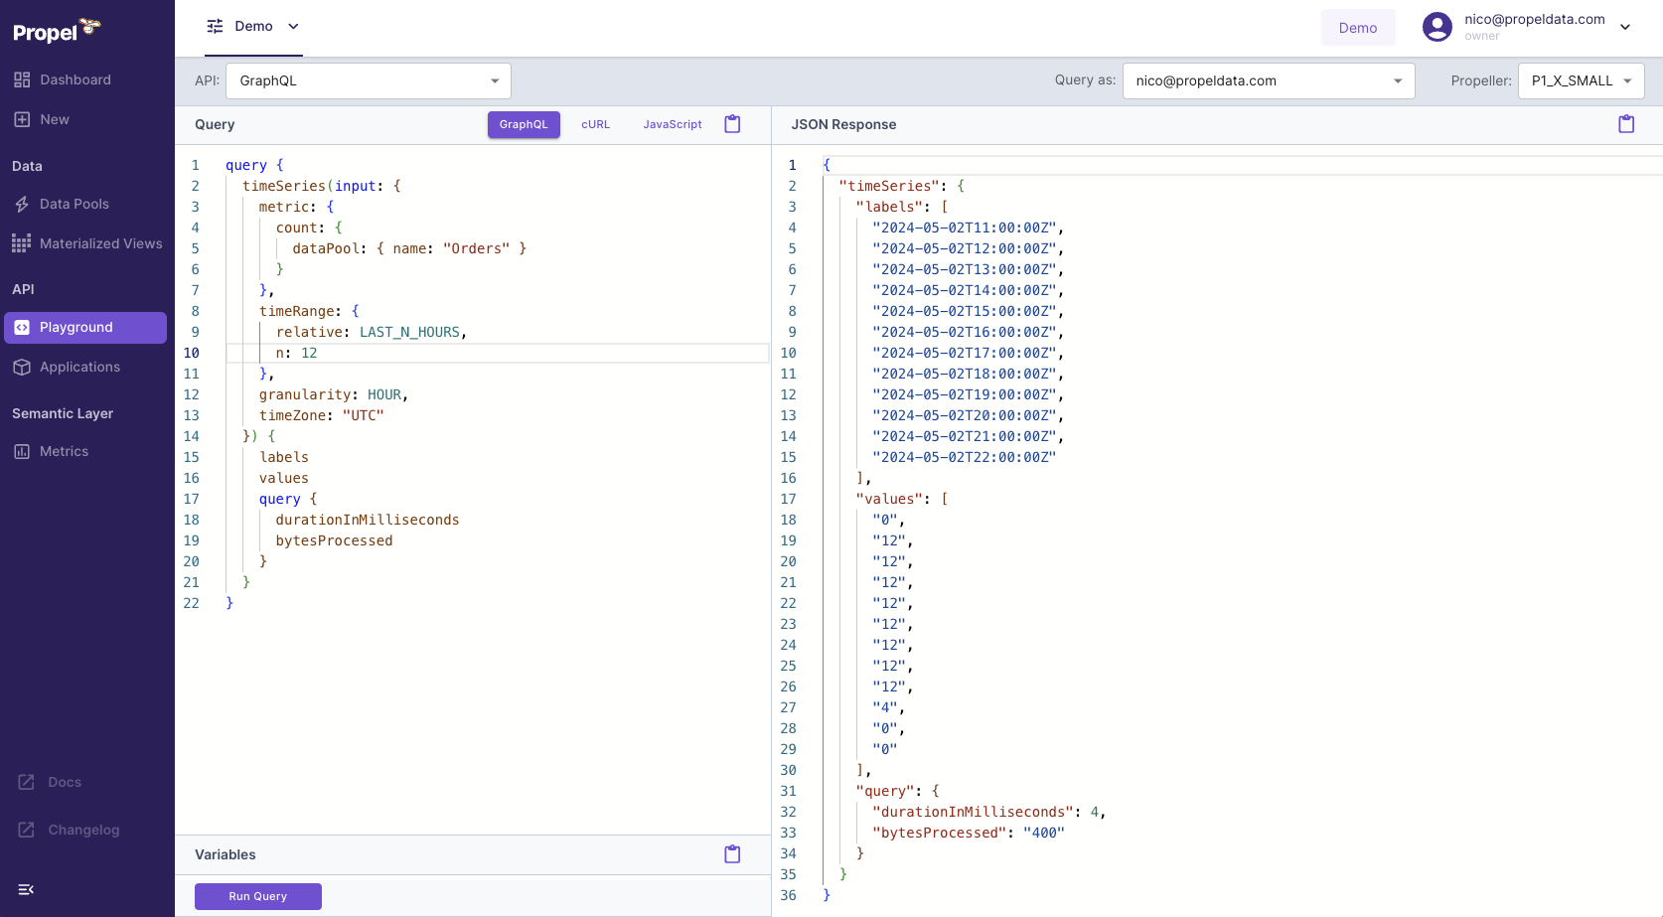Switch to the JavaScript tab

pyautogui.click(x=672, y=124)
